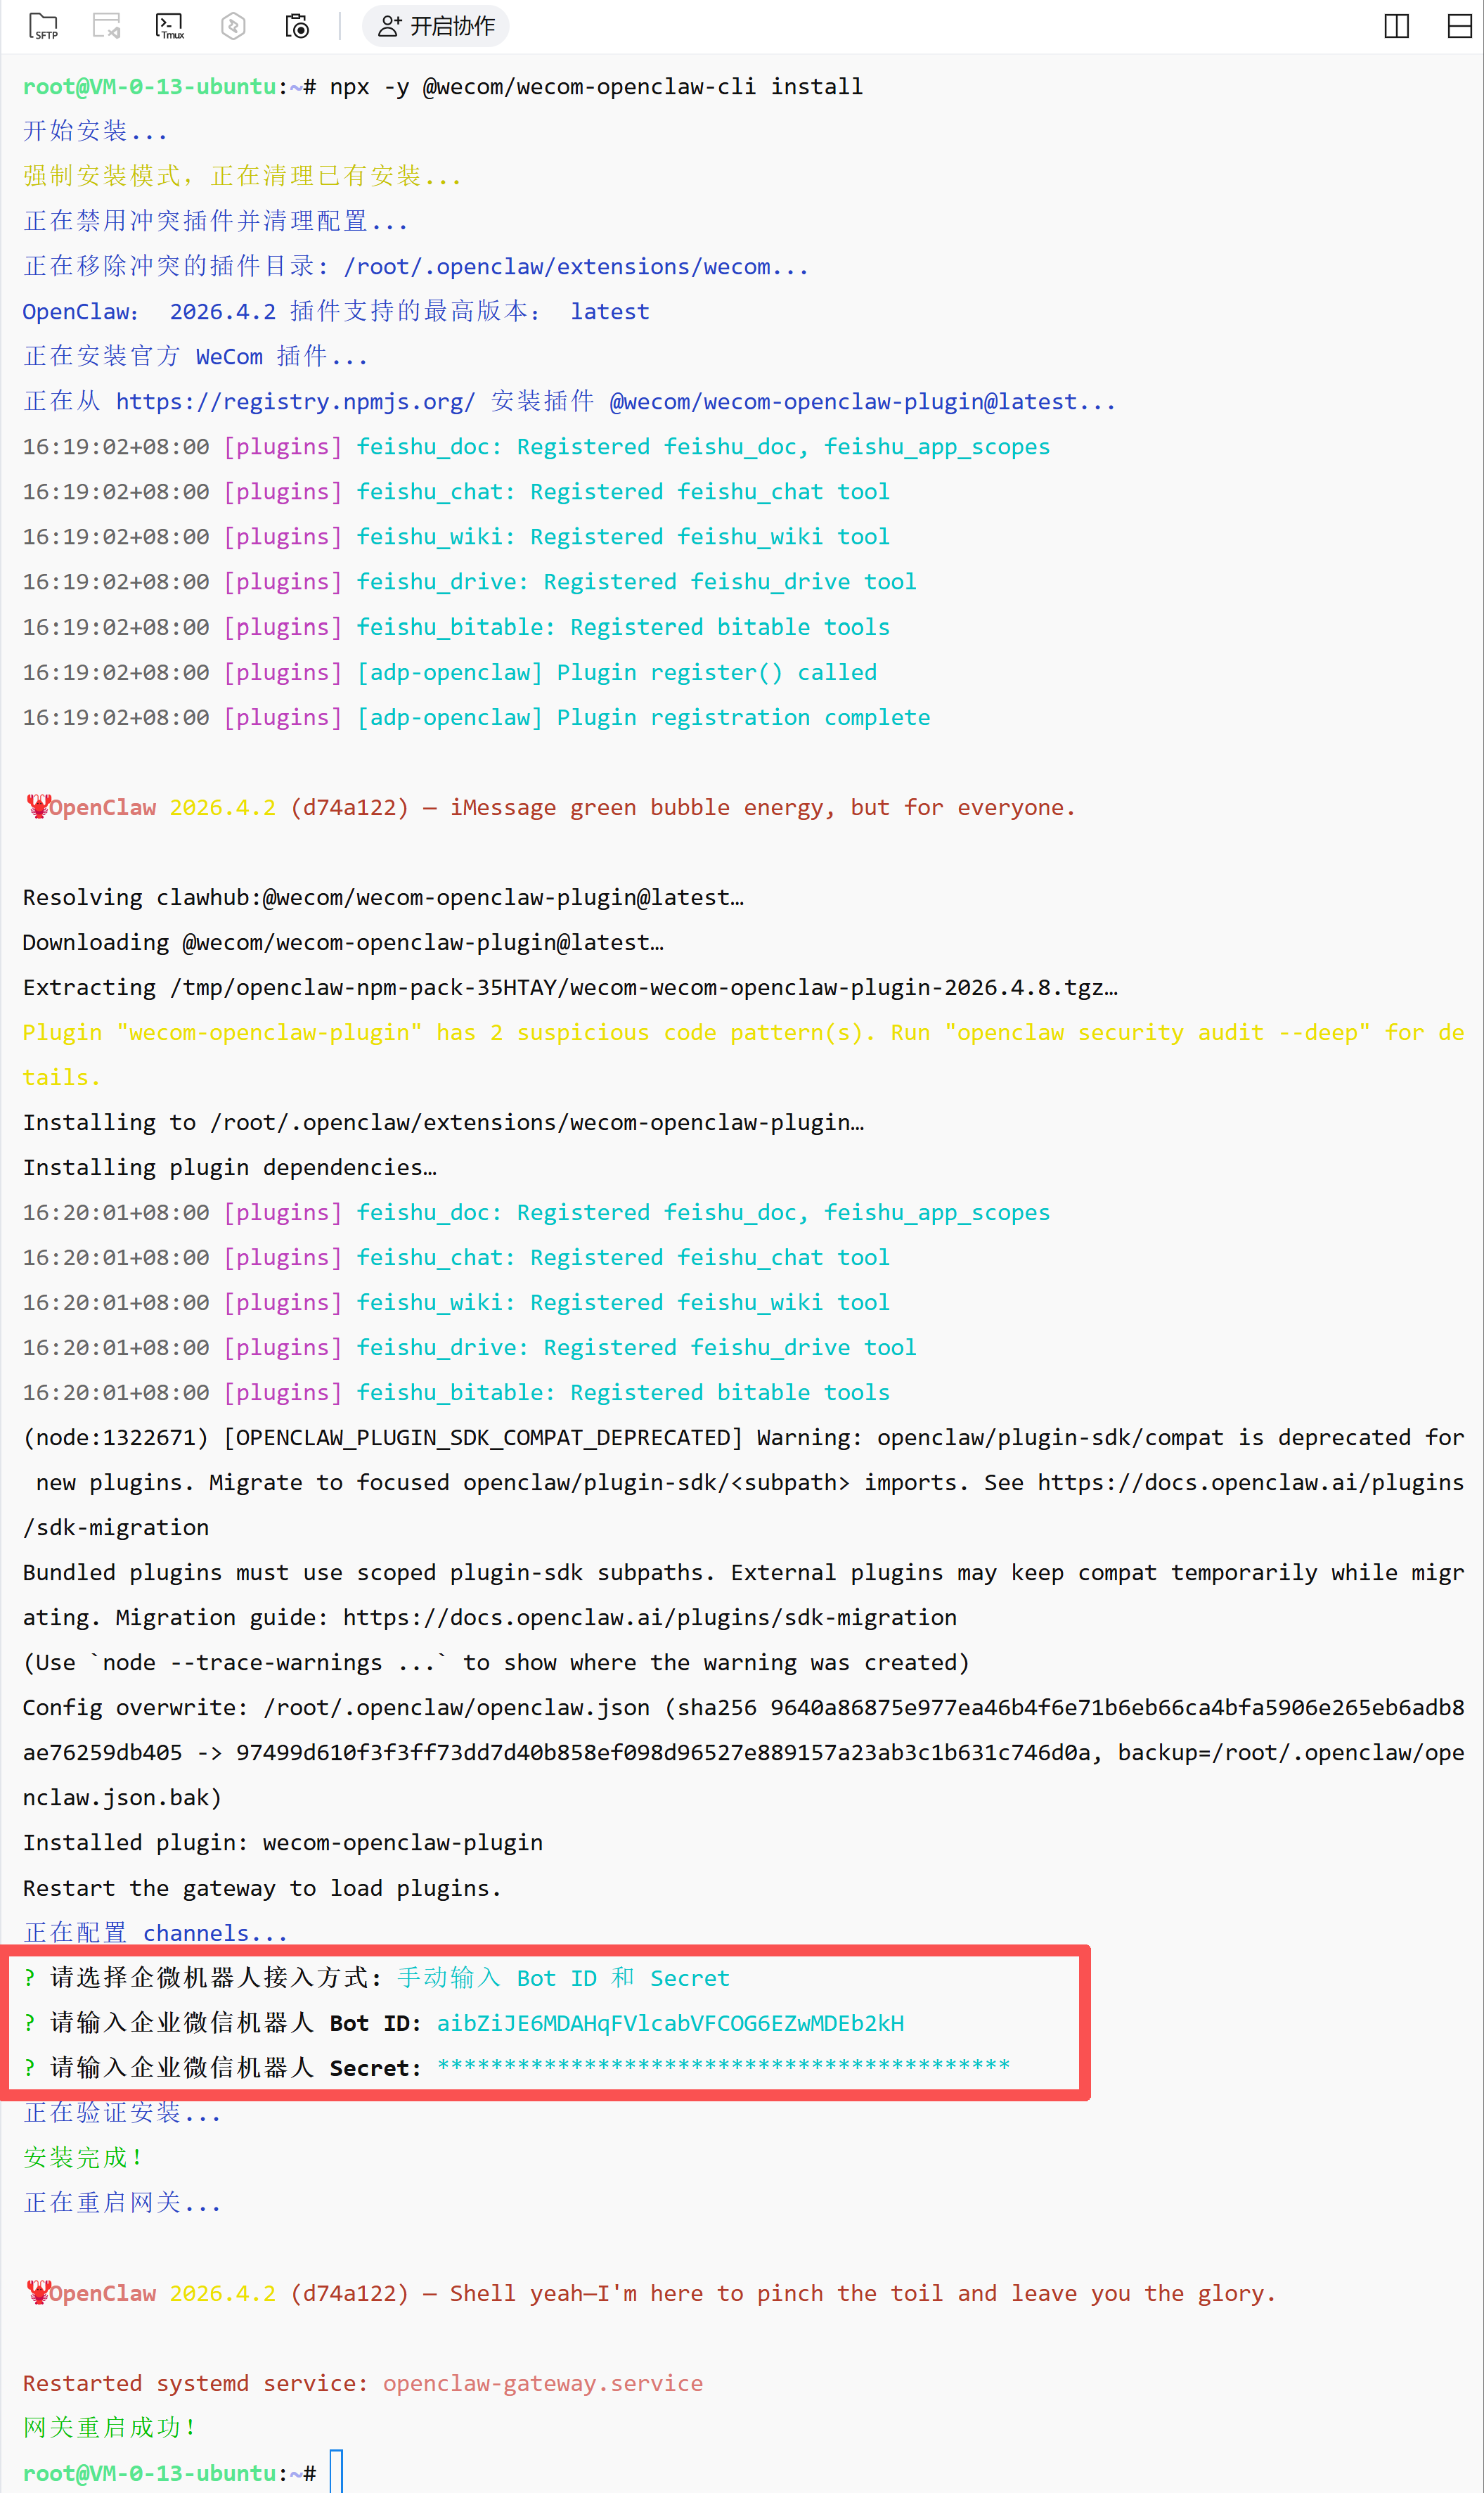Click the 16:19:02 feishu_doc registered line
This screenshot has height=2493, width=1484.
536,447
